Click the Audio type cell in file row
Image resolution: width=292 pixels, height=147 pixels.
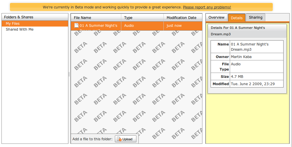tap(129, 26)
